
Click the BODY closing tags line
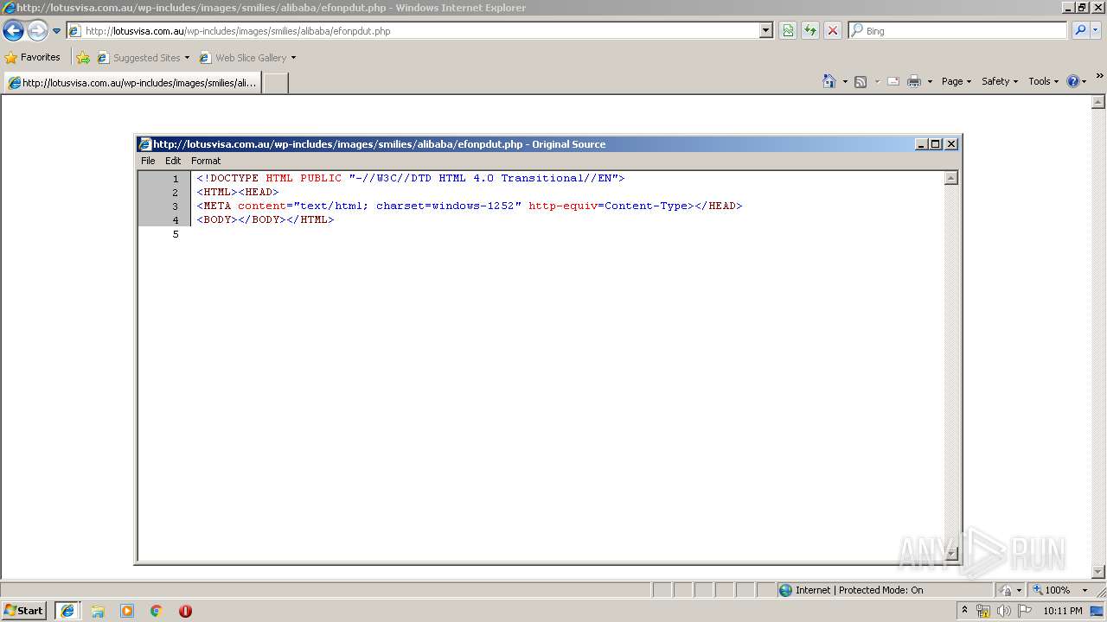point(266,219)
